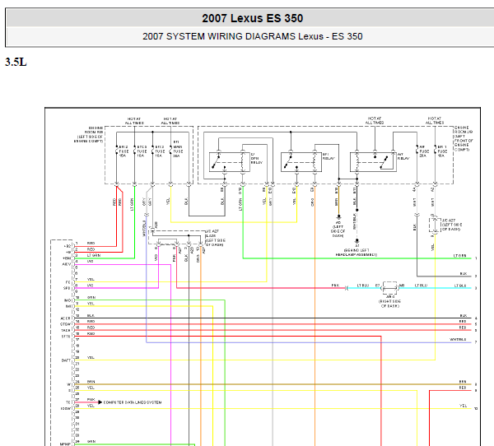The height and width of the screenshot is (446, 494).
Task: Click the TACH pin label
Action: [x=66, y=331]
